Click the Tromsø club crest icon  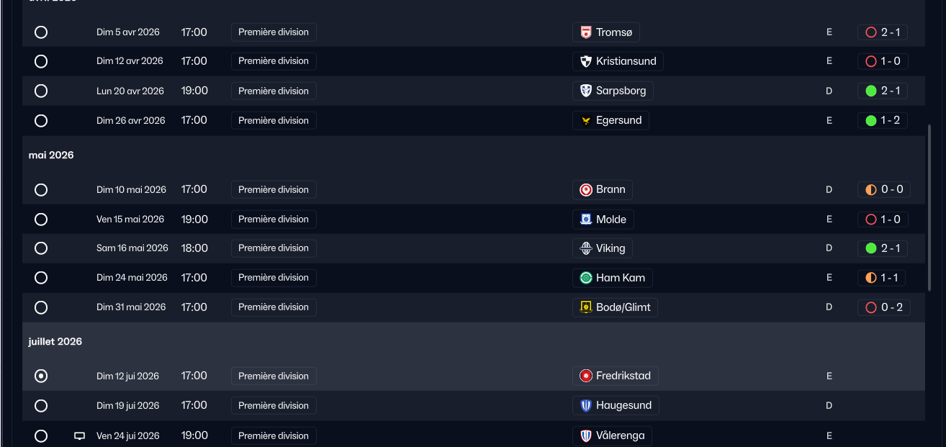pyautogui.click(x=586, y=32)
